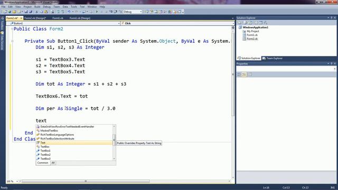Open the Undo history dropdown arrow
Viewport: 338px width, 190px height.
point(73,12)
